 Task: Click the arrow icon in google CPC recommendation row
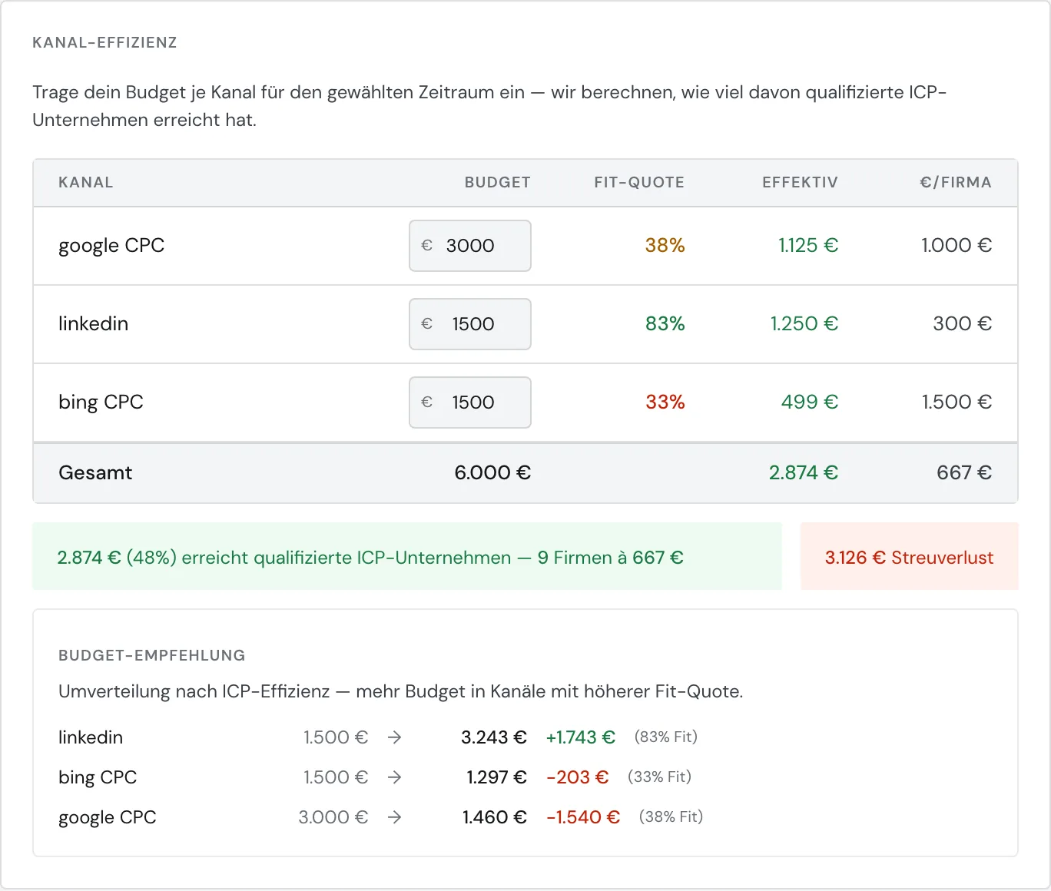[395, 817]
